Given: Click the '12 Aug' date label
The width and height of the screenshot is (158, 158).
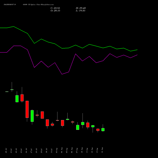Looking at the screenshot, I should pyautogui.click(x=92, y=150).
